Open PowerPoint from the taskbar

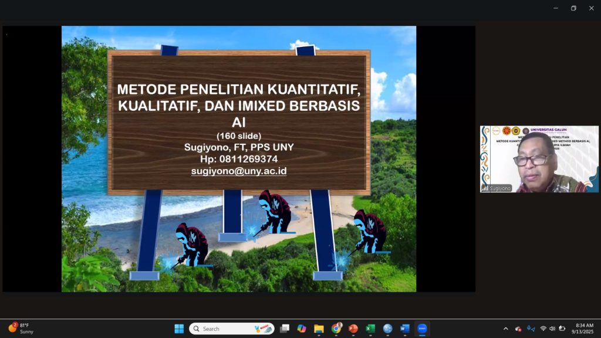pos(353,329)
